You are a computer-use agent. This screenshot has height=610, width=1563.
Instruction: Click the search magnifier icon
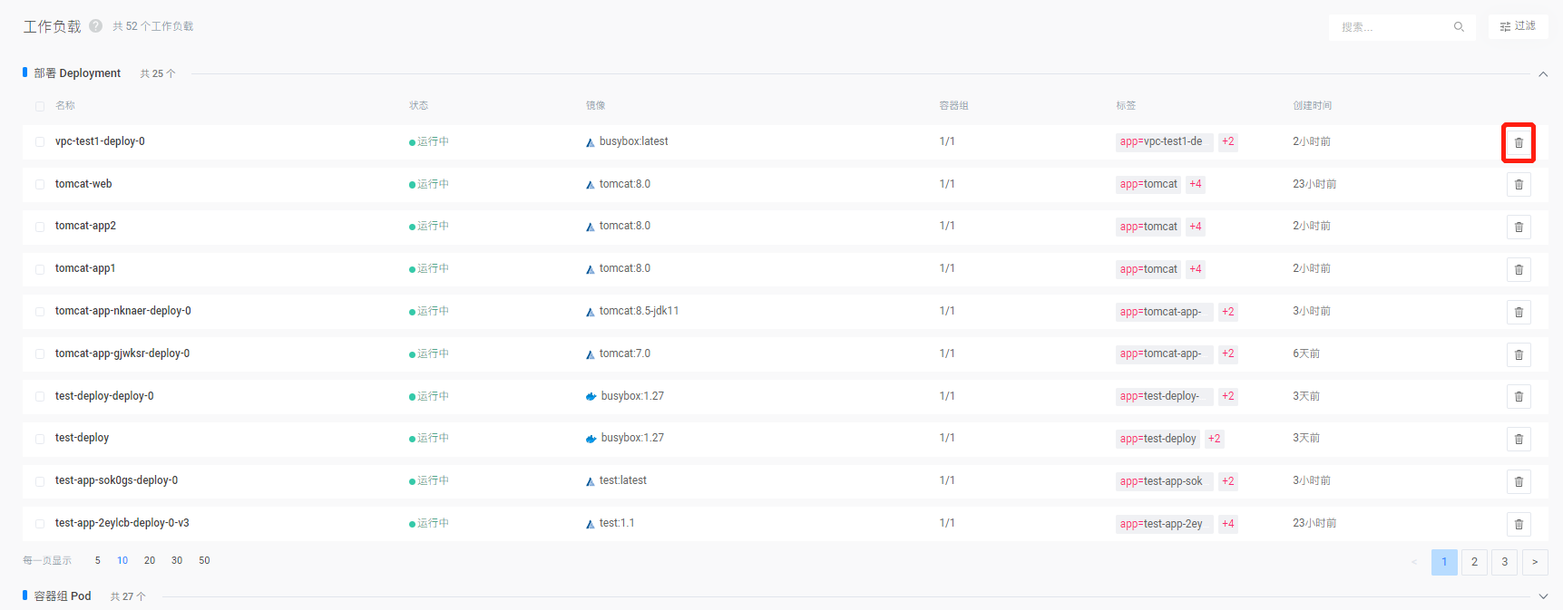tap(1459, 27)
